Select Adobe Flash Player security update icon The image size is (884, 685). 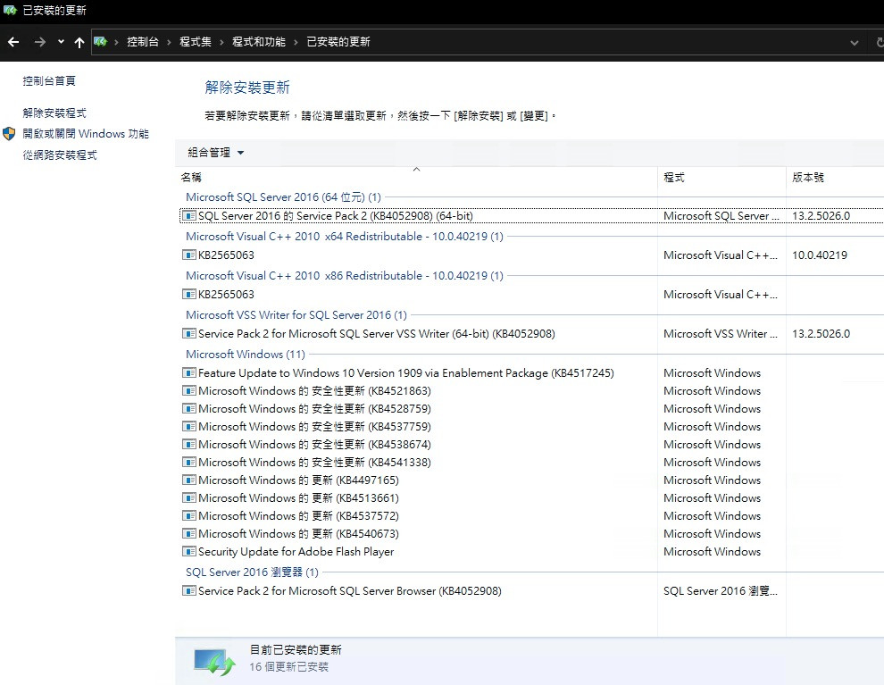pyautogui.click(x=189, y=551)
